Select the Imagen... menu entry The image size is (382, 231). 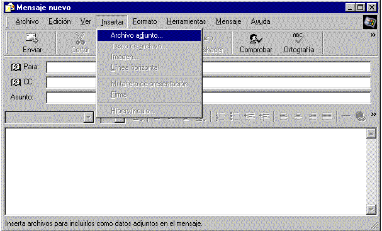click(x=149, y=57)
